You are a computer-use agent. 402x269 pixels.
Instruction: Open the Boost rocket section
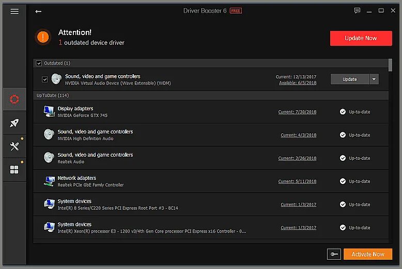pyautogui.click(x=14, y=123)
